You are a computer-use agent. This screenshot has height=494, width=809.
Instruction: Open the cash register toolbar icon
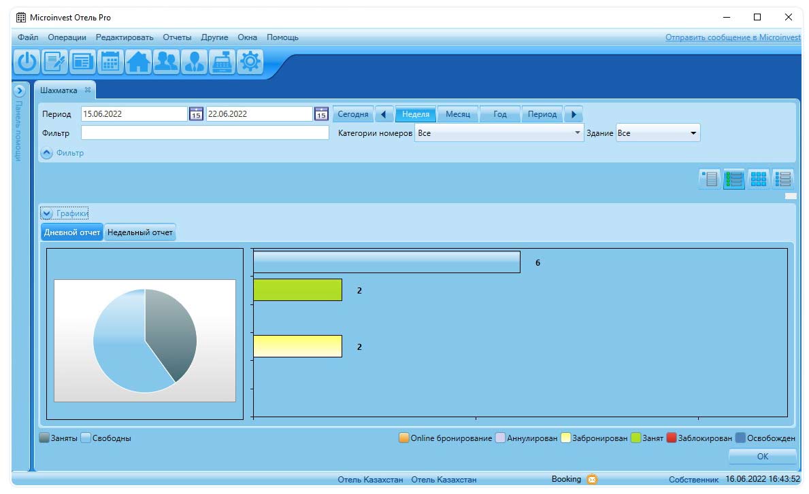point(222,62)
